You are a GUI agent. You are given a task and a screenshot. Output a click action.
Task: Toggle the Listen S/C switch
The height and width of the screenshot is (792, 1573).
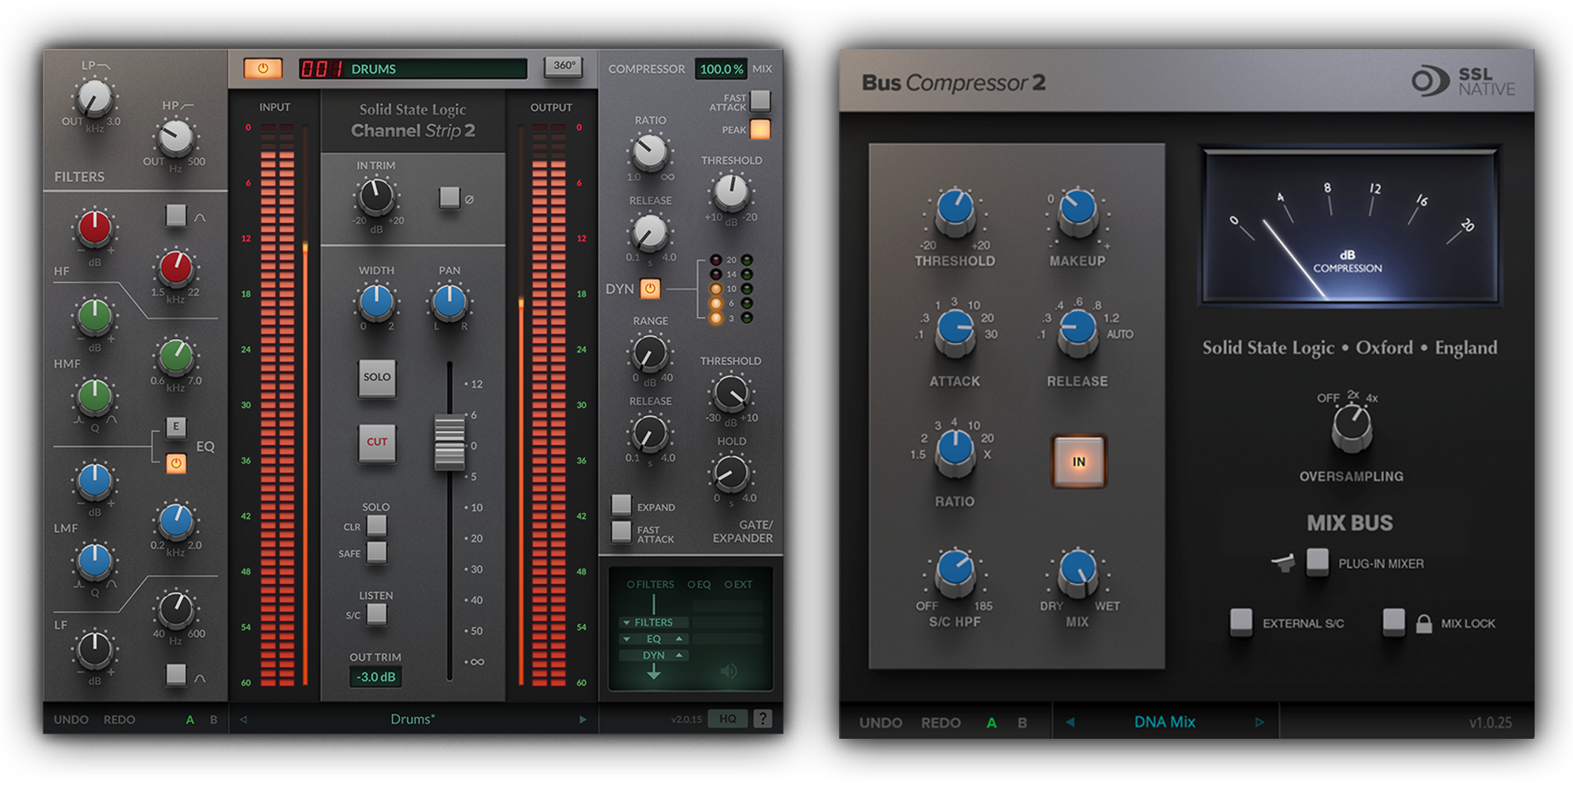pyautogui.click(x=377, y=614)
